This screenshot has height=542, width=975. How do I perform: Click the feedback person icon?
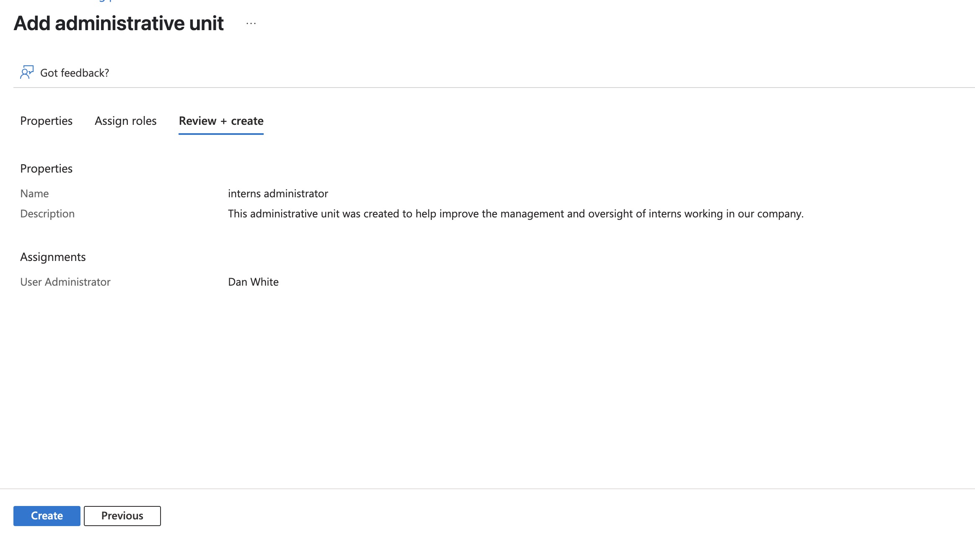pyautogui.click(x=27, y=72)
